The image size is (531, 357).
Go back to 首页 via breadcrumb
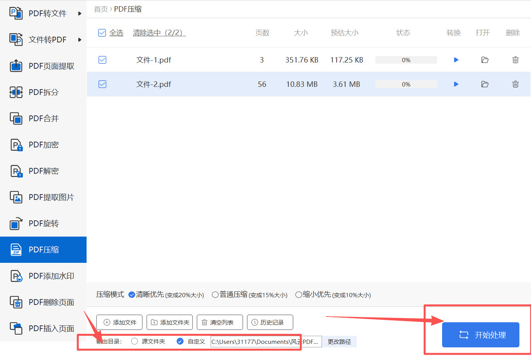click(x=100, y=9)
